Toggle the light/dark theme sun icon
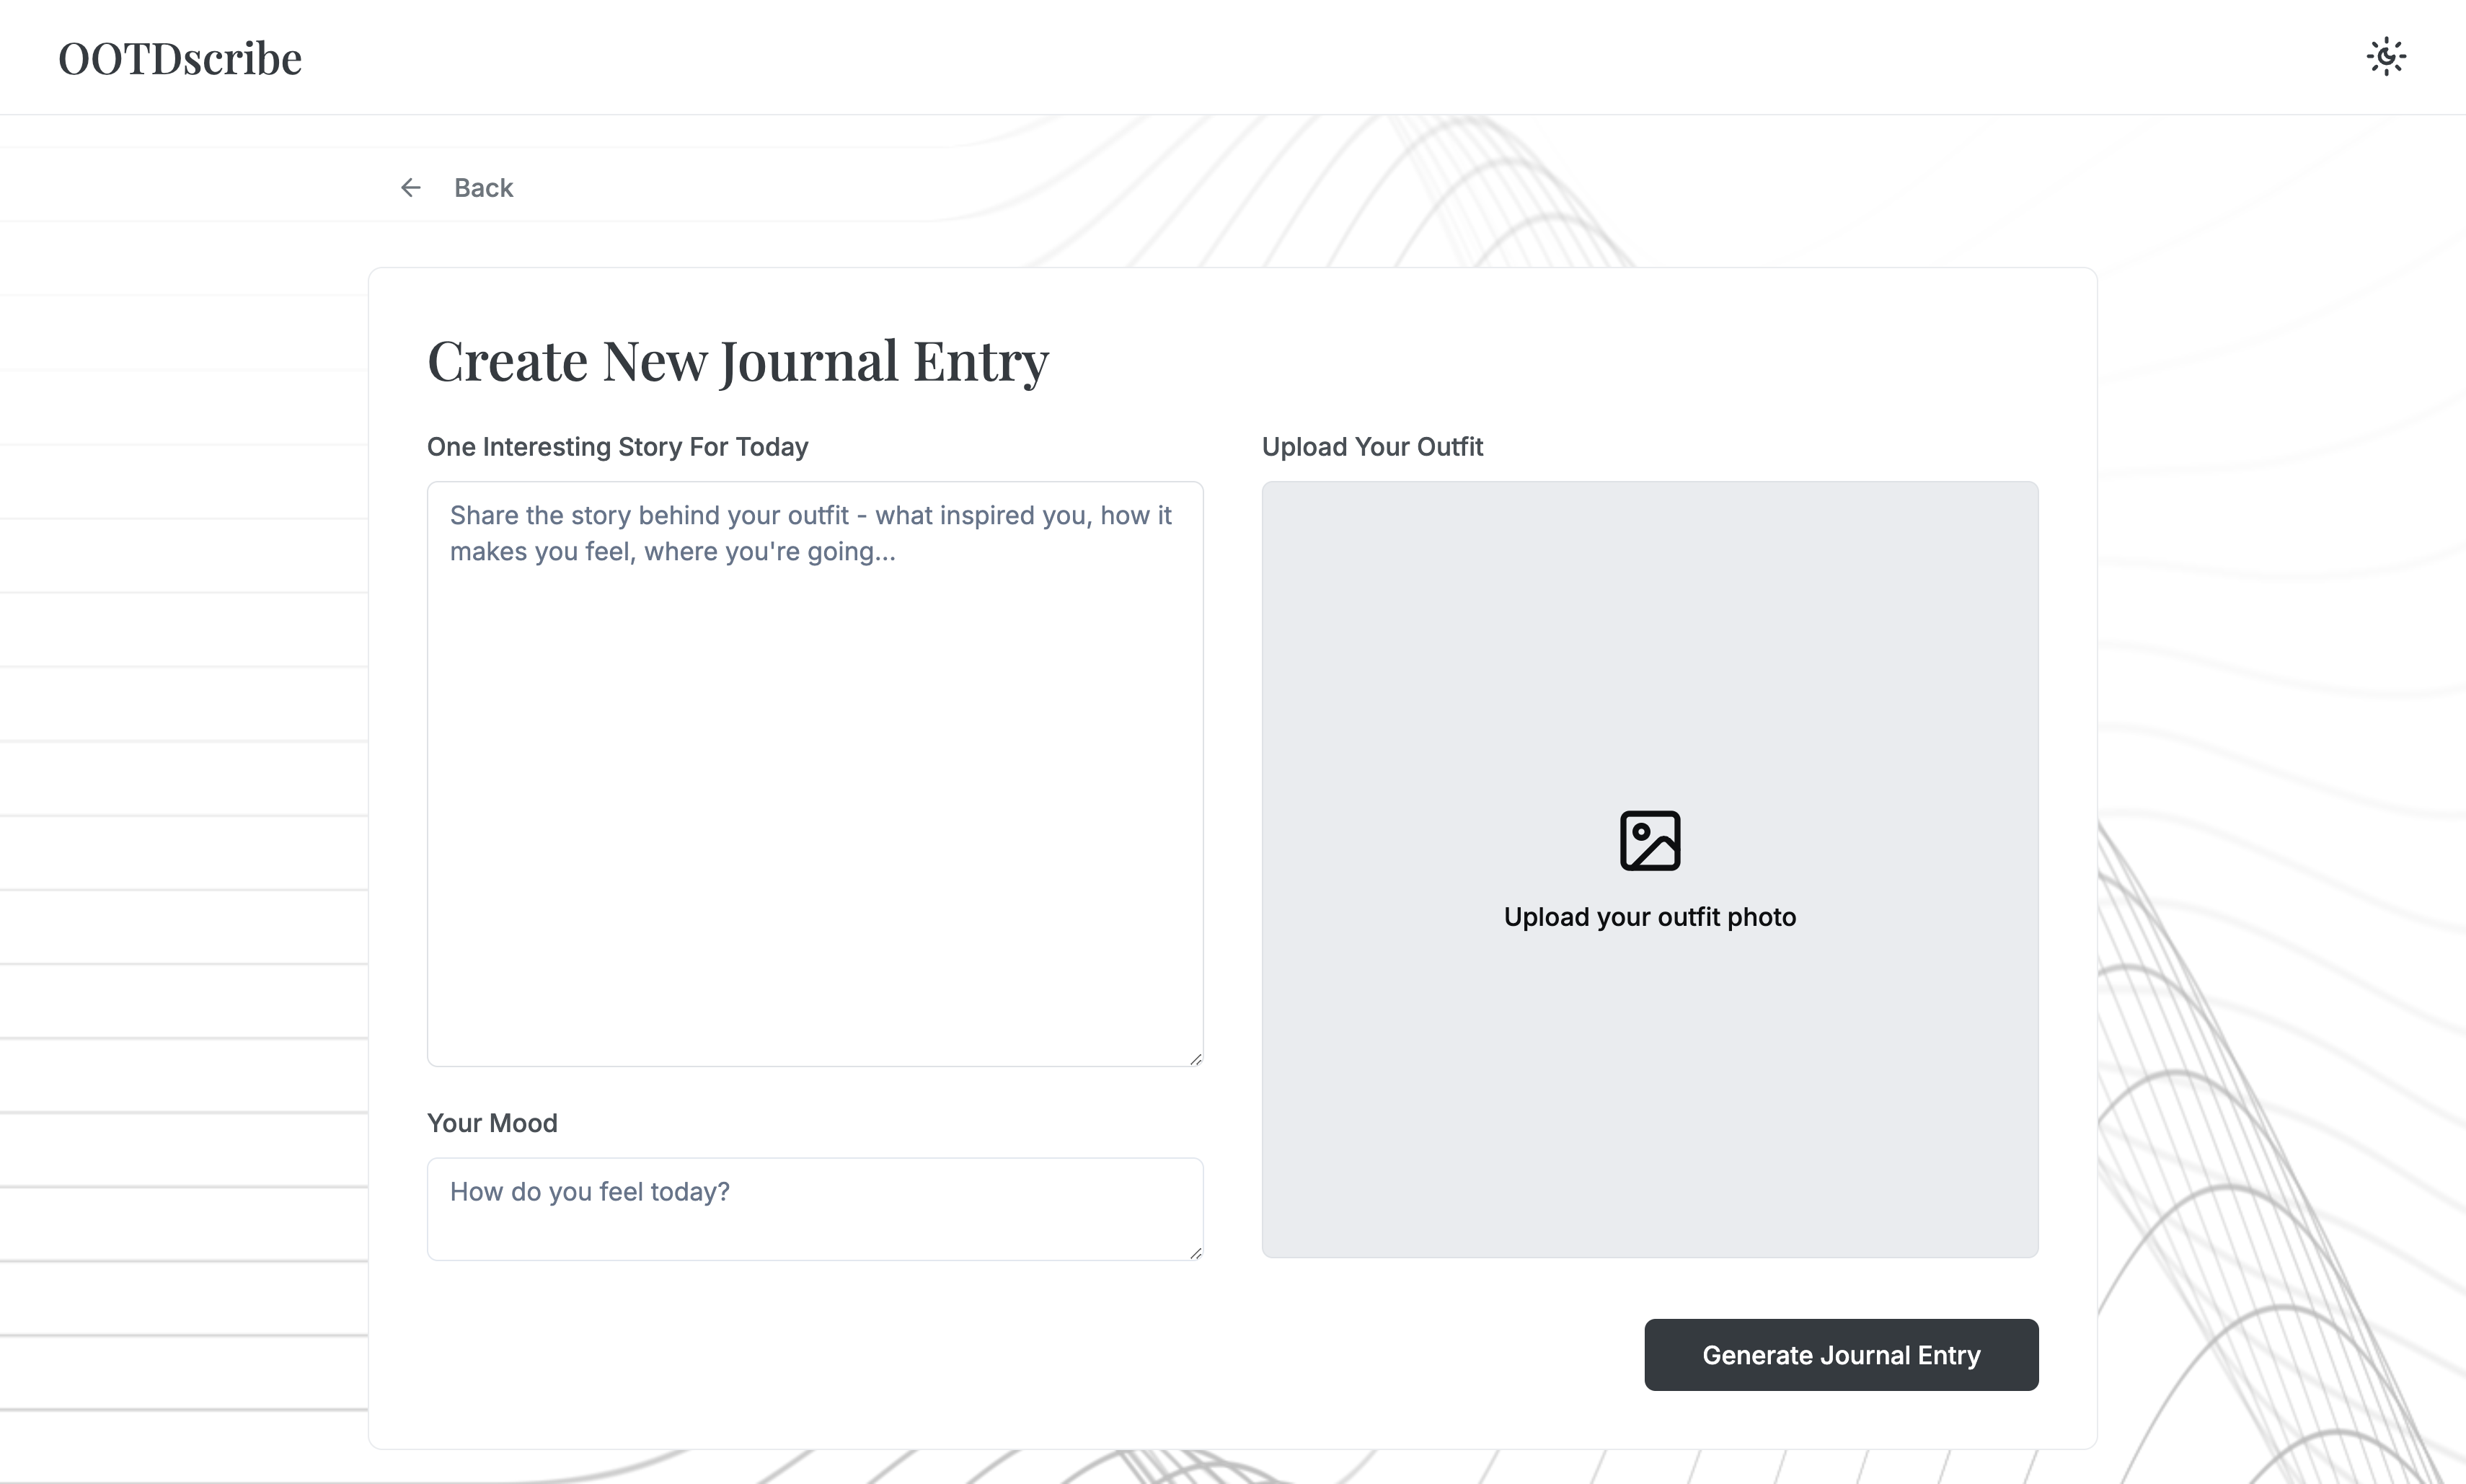The height and width of the screenshot is (1484, 2466). pyautogui.click(x=2386, y=57)
